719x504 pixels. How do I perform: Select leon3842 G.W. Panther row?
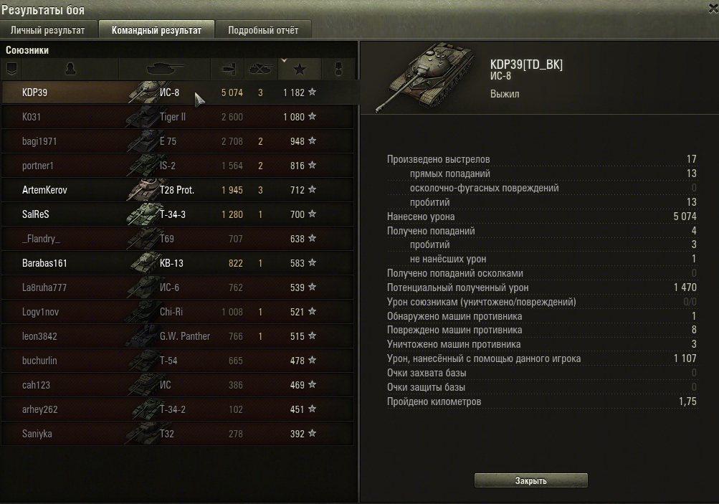click(x=178, y=336)
